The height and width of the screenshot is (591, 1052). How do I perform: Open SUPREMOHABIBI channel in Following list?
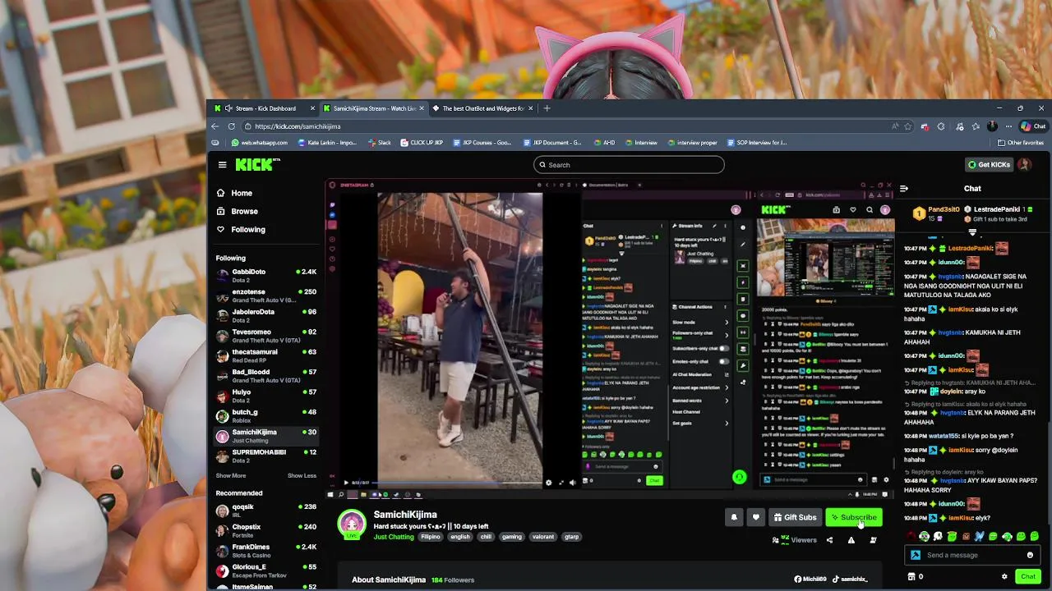pyautogui.click(x=266, y=456)
